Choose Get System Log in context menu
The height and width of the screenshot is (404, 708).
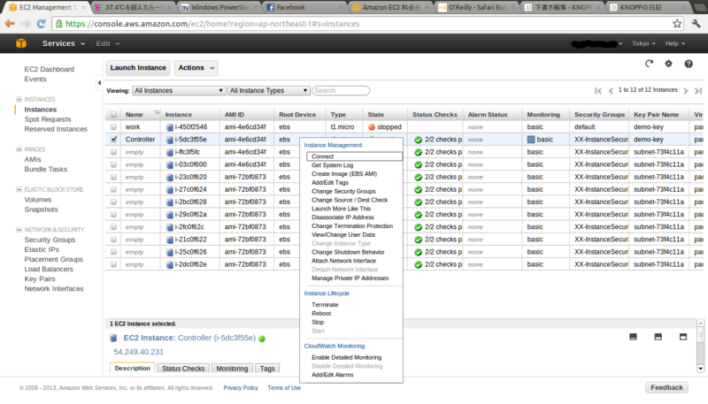[333, 165]
